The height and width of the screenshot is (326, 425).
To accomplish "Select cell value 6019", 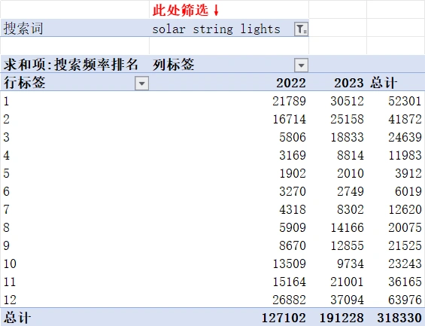I will point(408,191).
